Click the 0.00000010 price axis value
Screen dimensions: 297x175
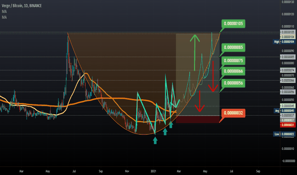(288, 149)
